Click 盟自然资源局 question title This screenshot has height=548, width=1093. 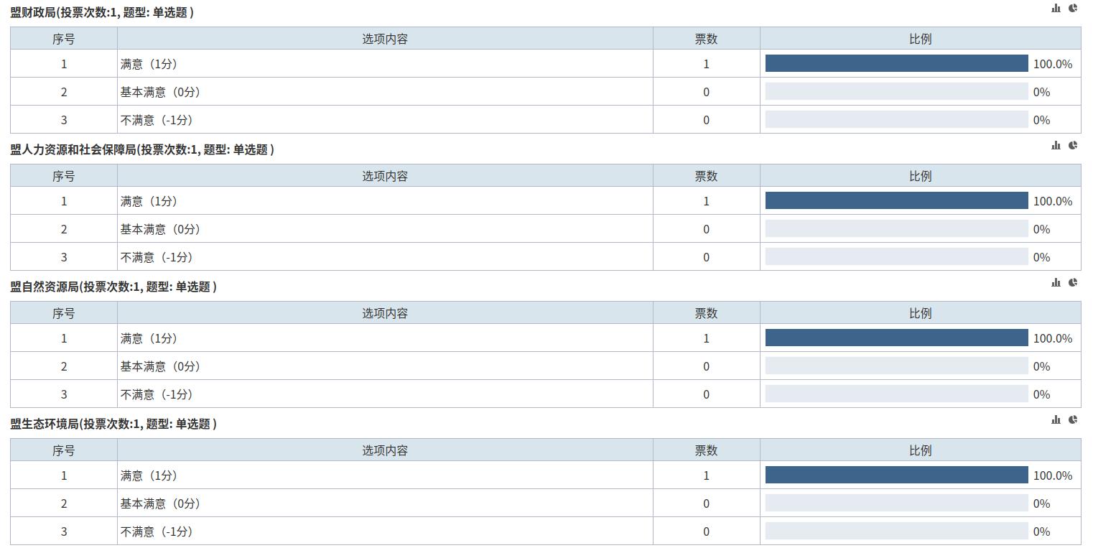pyautogui.click(x=113, y=287)
